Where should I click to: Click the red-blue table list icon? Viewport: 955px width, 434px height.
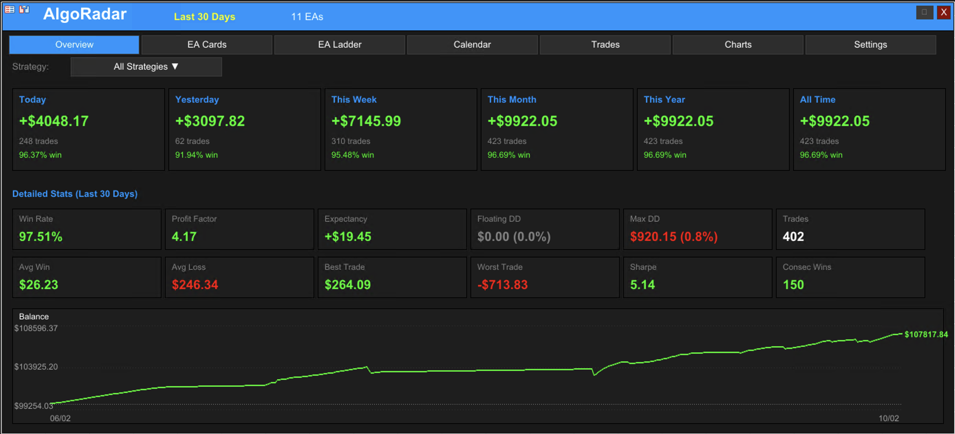[x=10, y=10]
